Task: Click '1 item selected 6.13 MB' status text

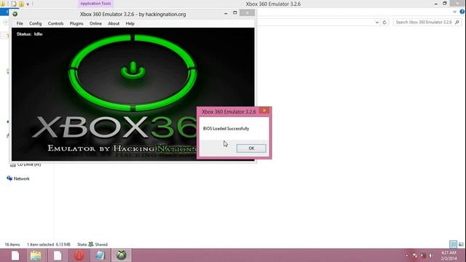Action: pyautogui.click(x=49, y=245)
